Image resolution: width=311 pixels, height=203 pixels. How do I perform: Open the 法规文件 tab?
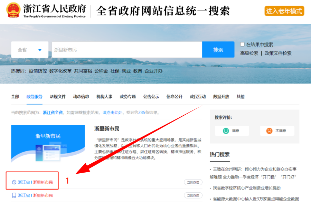(x=58, y=97)
